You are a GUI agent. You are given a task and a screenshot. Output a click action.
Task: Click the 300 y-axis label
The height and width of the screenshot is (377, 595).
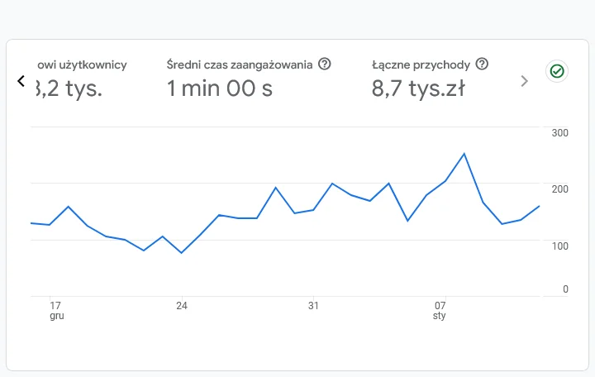(559, 133)
